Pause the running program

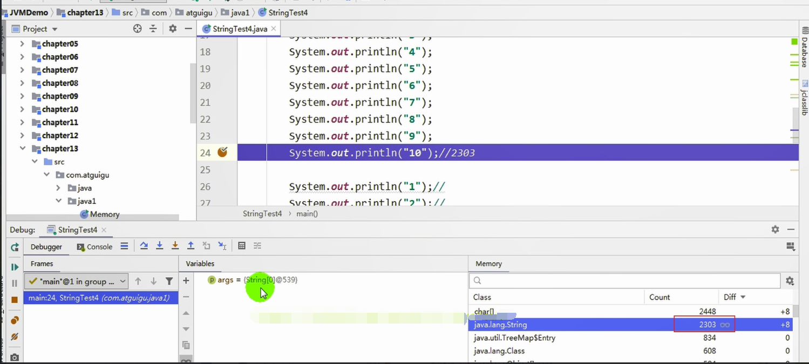click(x=15, y=283)
